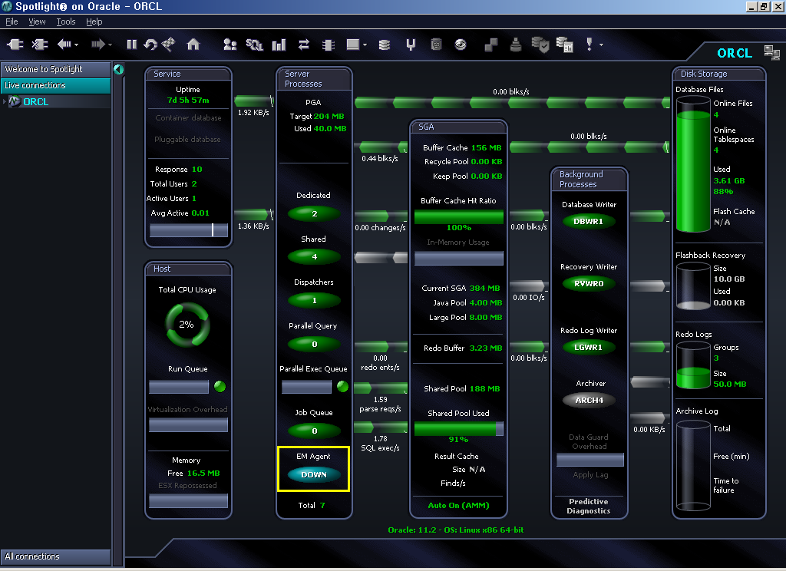Click the eye-shaped view icon

(x=461, y=45)
